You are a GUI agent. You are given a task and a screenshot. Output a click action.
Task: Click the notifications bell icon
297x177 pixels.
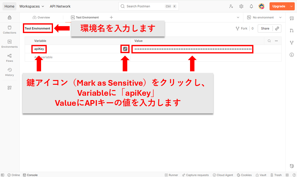pyautogui.click(x=251, y=6)
